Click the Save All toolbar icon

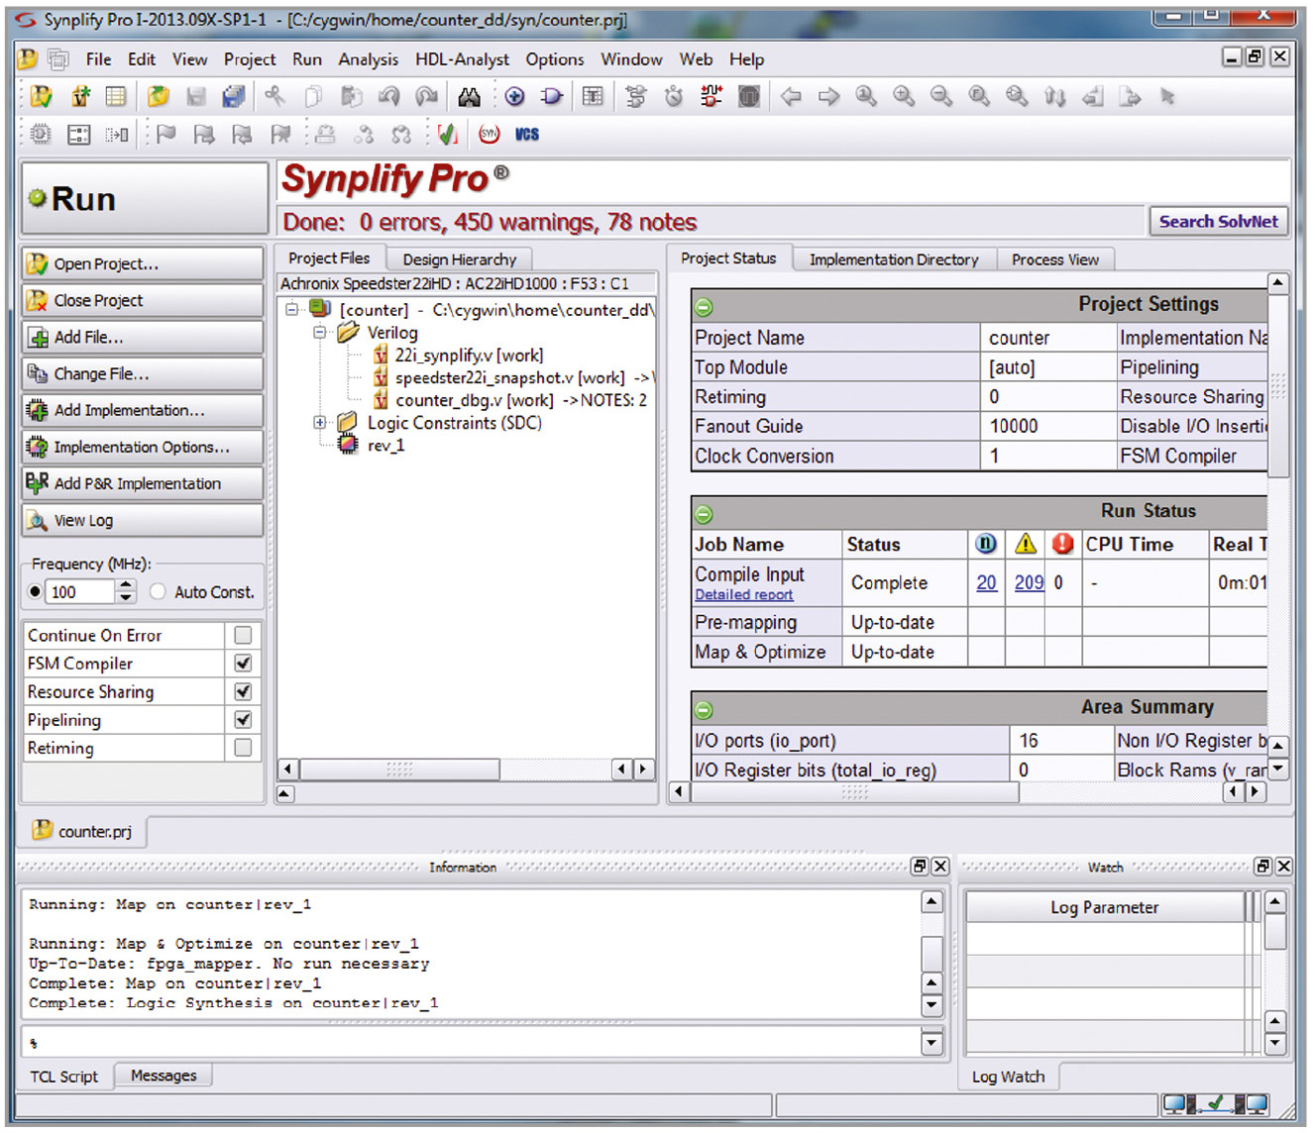coord(234,96)
